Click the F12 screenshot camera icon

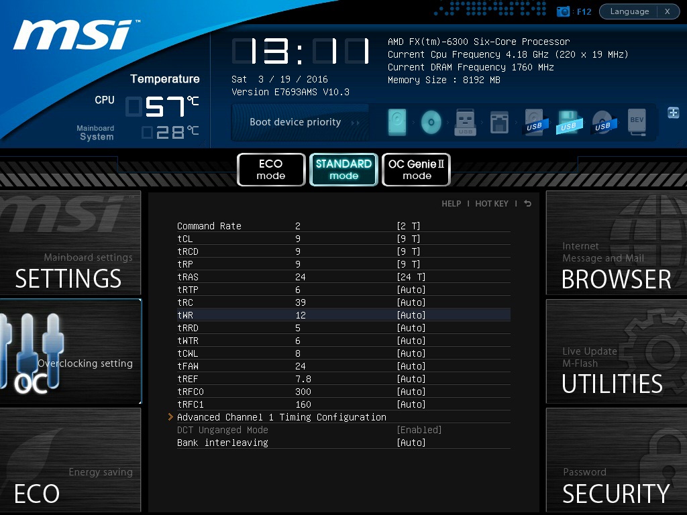563,11
